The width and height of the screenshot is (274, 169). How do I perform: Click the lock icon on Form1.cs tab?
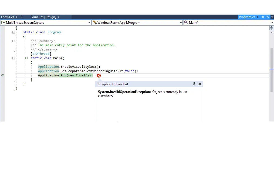(x=16, y=17)
